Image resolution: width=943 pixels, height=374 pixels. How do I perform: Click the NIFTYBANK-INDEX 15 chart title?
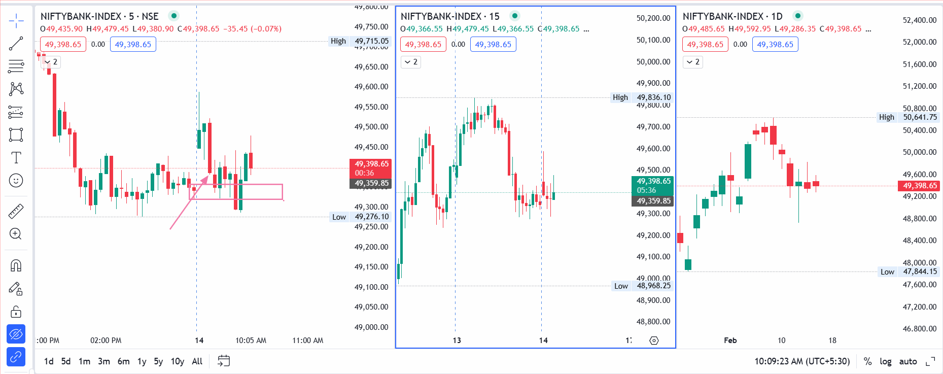(x=450, y=16)
